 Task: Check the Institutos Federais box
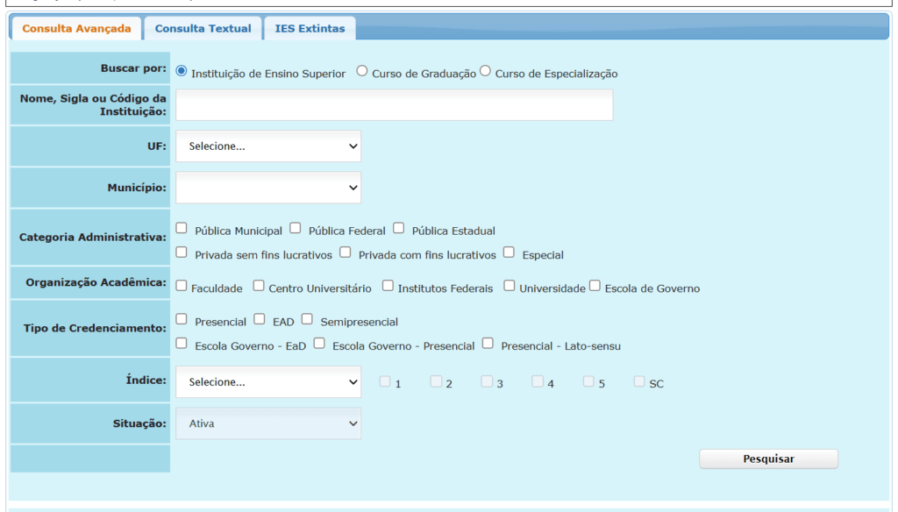pyautogui.click(x=388, y=286)
